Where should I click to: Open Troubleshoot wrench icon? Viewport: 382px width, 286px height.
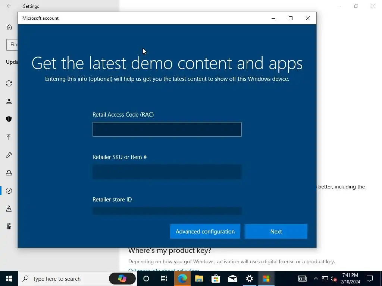click(9, 155)
